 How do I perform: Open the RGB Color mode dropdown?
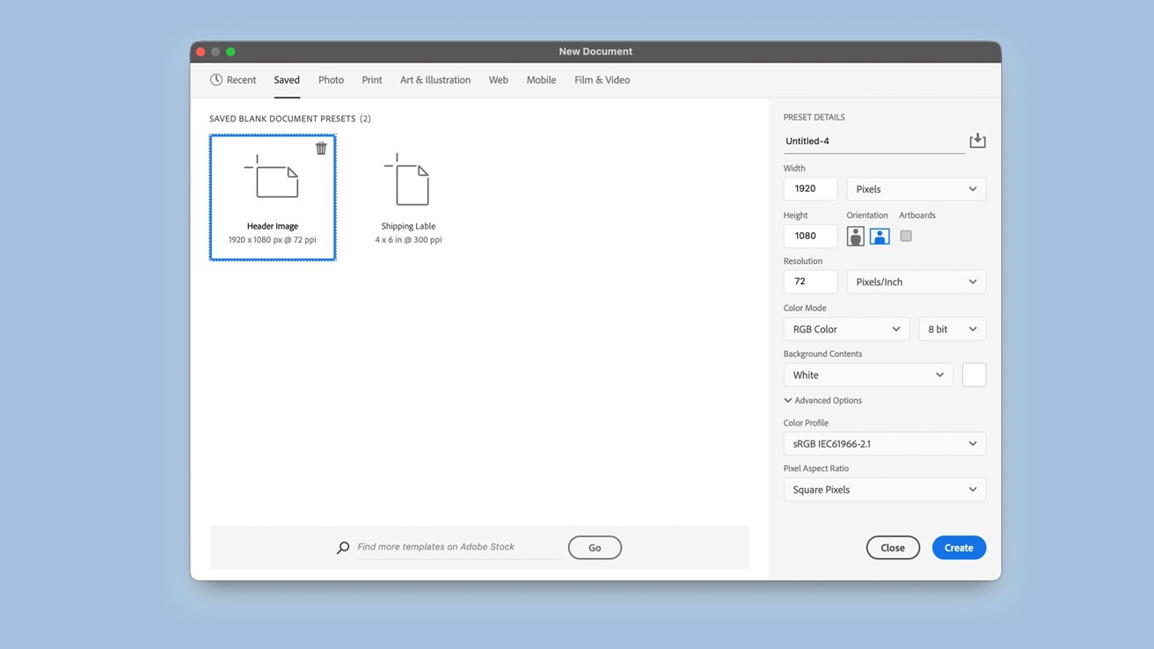pyautogui.click(x=845, y=329)
